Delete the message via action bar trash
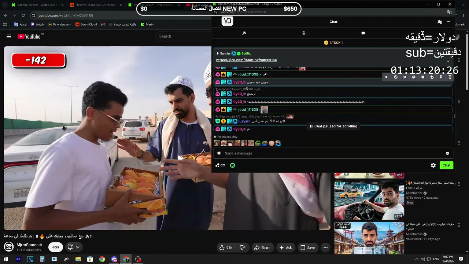 450,77
